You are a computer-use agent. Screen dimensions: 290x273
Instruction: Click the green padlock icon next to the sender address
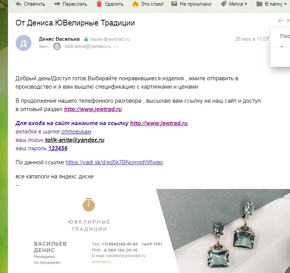pos(86,39)
